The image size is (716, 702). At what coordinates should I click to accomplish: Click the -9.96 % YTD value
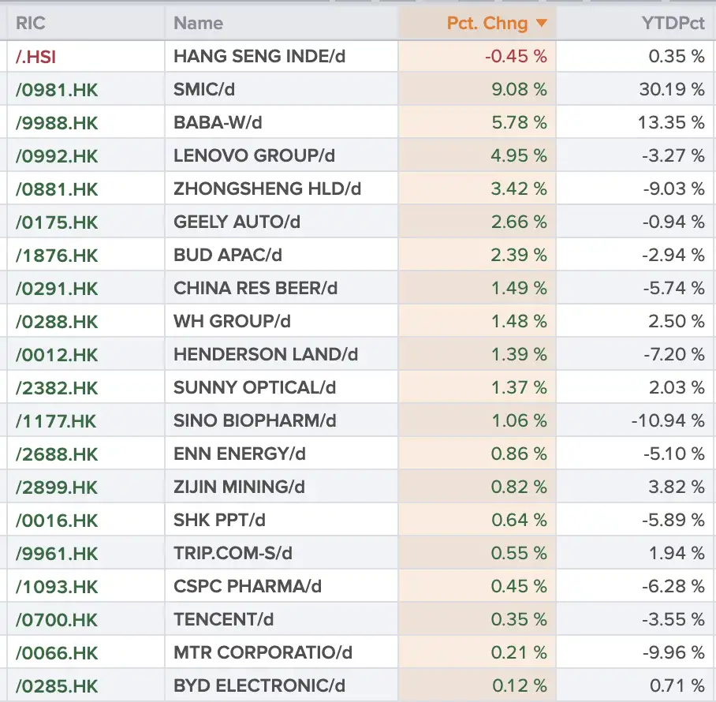point(674,652)
